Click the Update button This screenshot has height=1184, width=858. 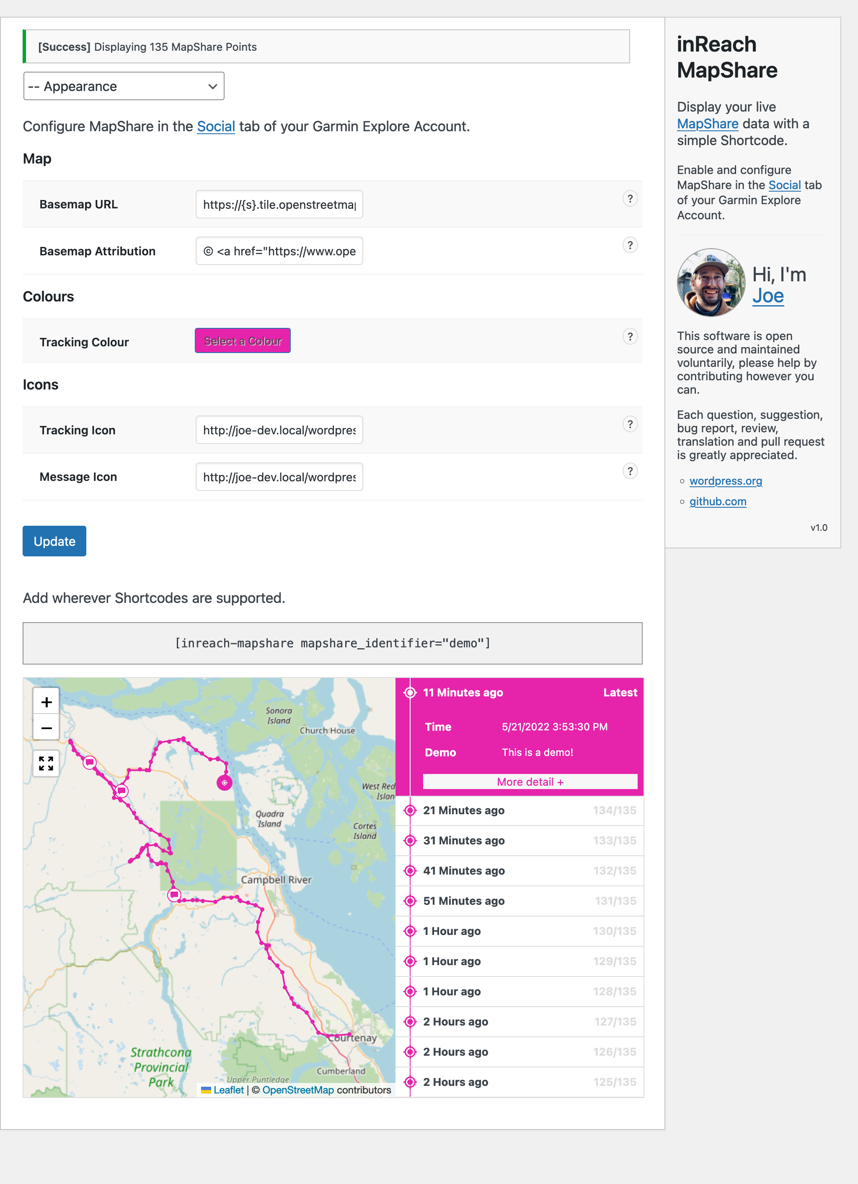54,541
